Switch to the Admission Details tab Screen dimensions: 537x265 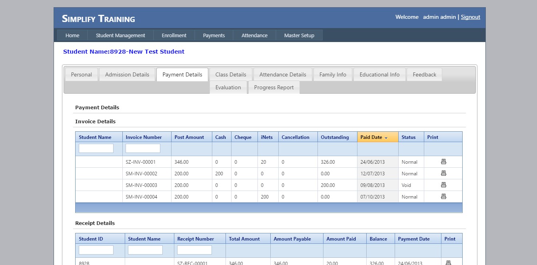click(x=127, y=74)
